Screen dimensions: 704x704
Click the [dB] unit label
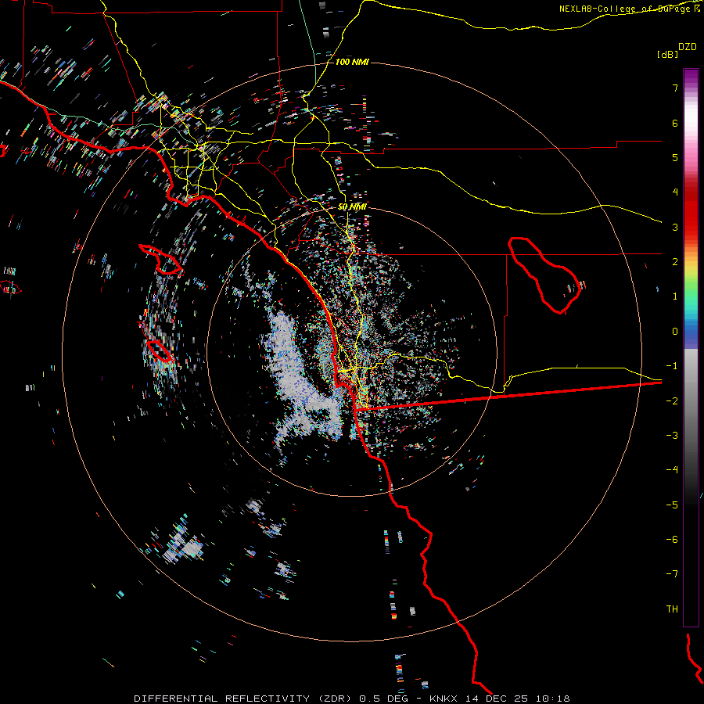tap(668, 54)
